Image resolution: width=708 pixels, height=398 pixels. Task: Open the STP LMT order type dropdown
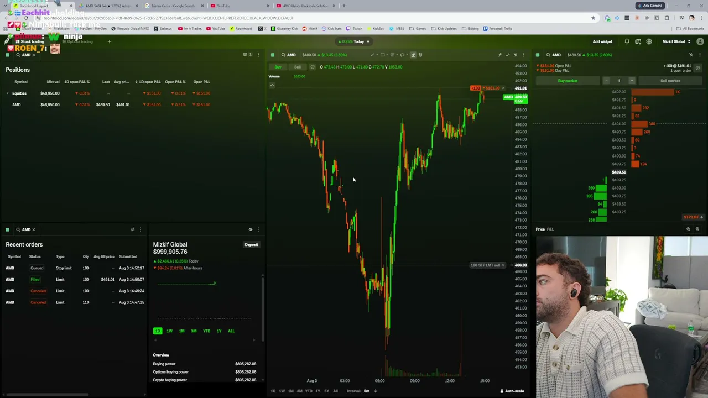coord(693,217)
